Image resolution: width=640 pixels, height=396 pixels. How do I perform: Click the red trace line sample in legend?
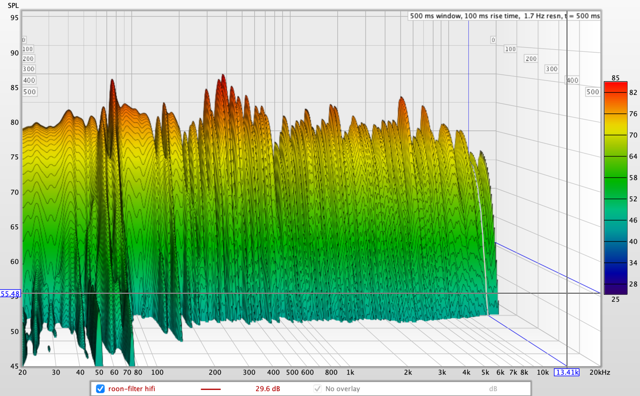point(210,389)
